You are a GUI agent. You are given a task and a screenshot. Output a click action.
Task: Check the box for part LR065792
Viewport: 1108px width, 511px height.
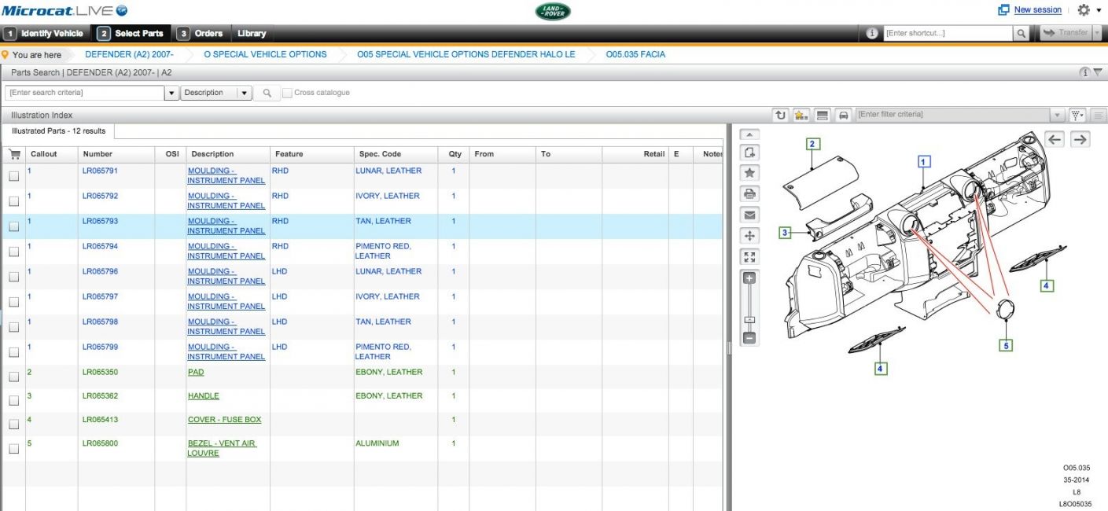14,201
